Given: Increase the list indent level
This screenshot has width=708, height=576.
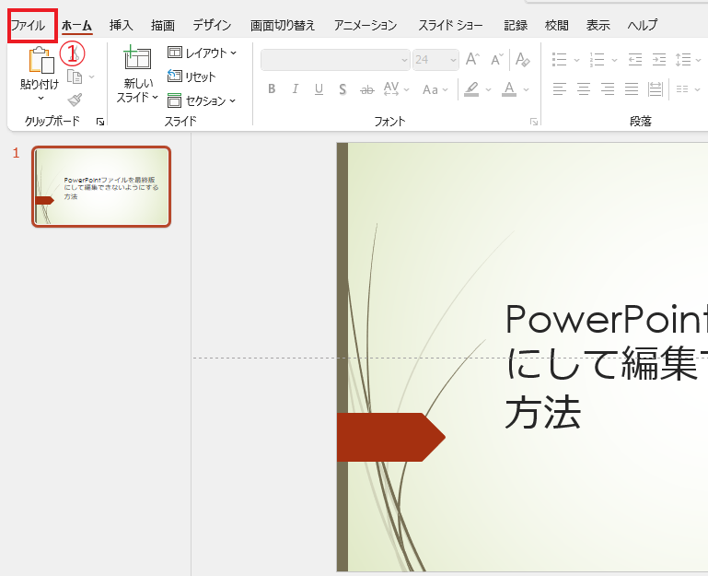Looking at the screenshot, I should [x=659, y=59].
